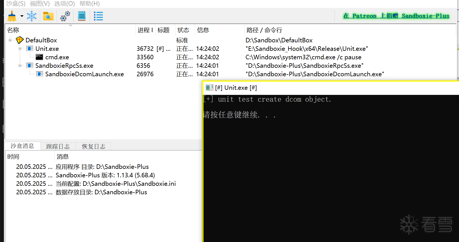Click the broom cleanup toolbar icon
Image resolution: width=459 pixels, height=242 pixels.
[x=12, y=16]
